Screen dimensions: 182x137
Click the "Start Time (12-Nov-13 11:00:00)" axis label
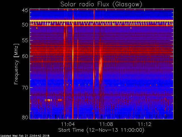point(101,130)
